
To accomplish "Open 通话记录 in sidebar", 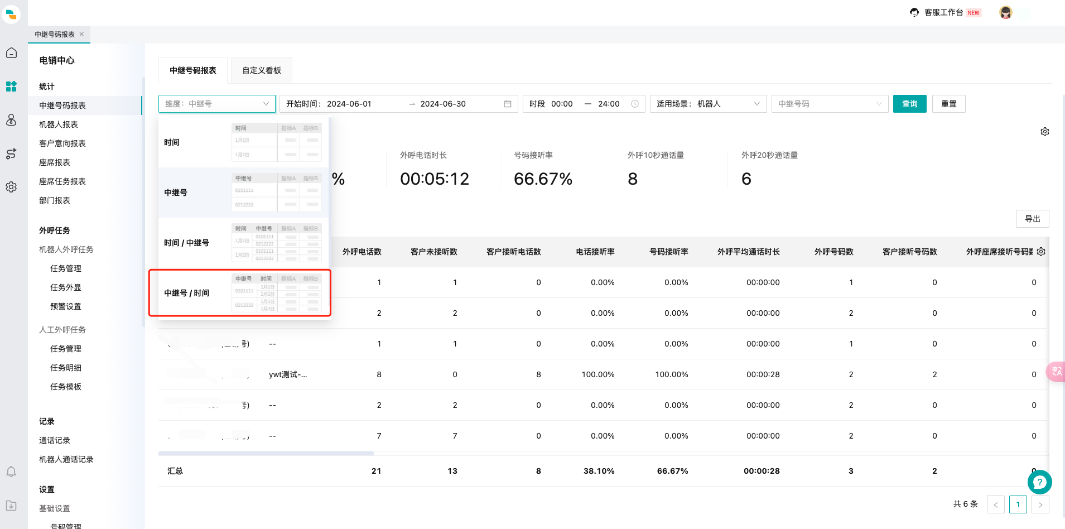I will coord(55,440).
